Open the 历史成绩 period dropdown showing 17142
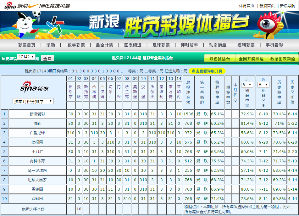This screenshot has height=216, width=299. tap(26, 57)
